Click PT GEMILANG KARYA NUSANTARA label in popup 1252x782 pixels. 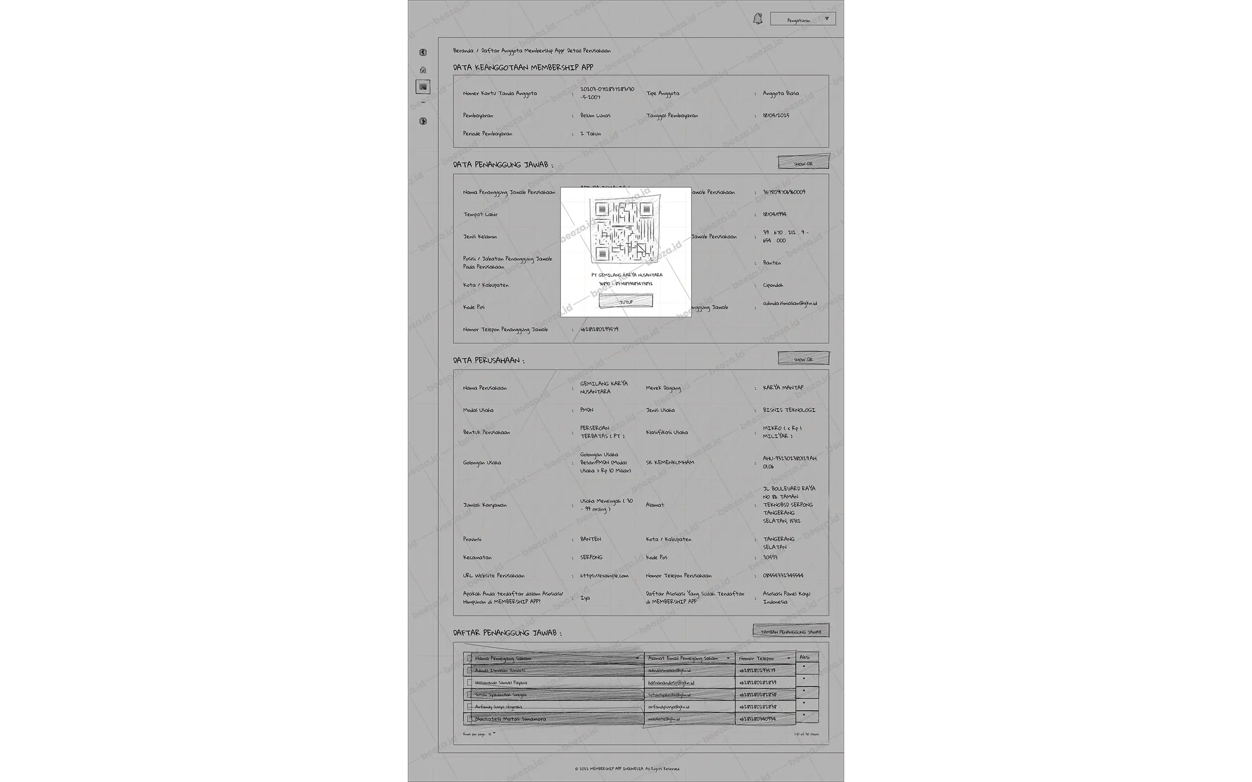coord(626,275)
